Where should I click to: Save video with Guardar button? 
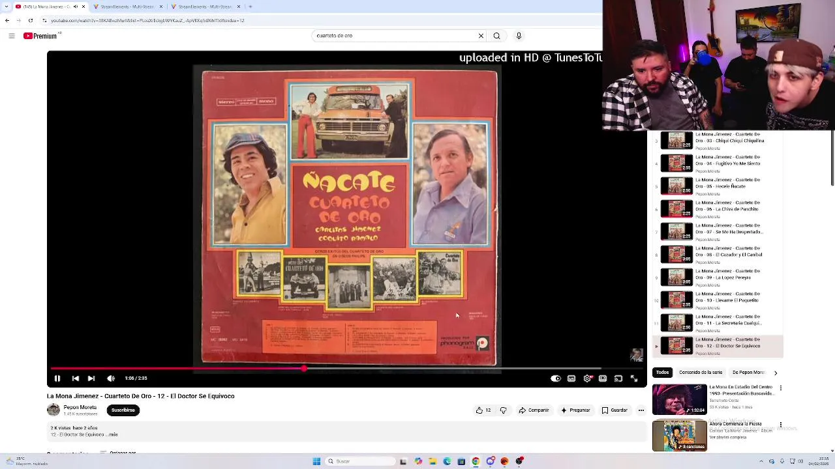[x=615, y=410]
